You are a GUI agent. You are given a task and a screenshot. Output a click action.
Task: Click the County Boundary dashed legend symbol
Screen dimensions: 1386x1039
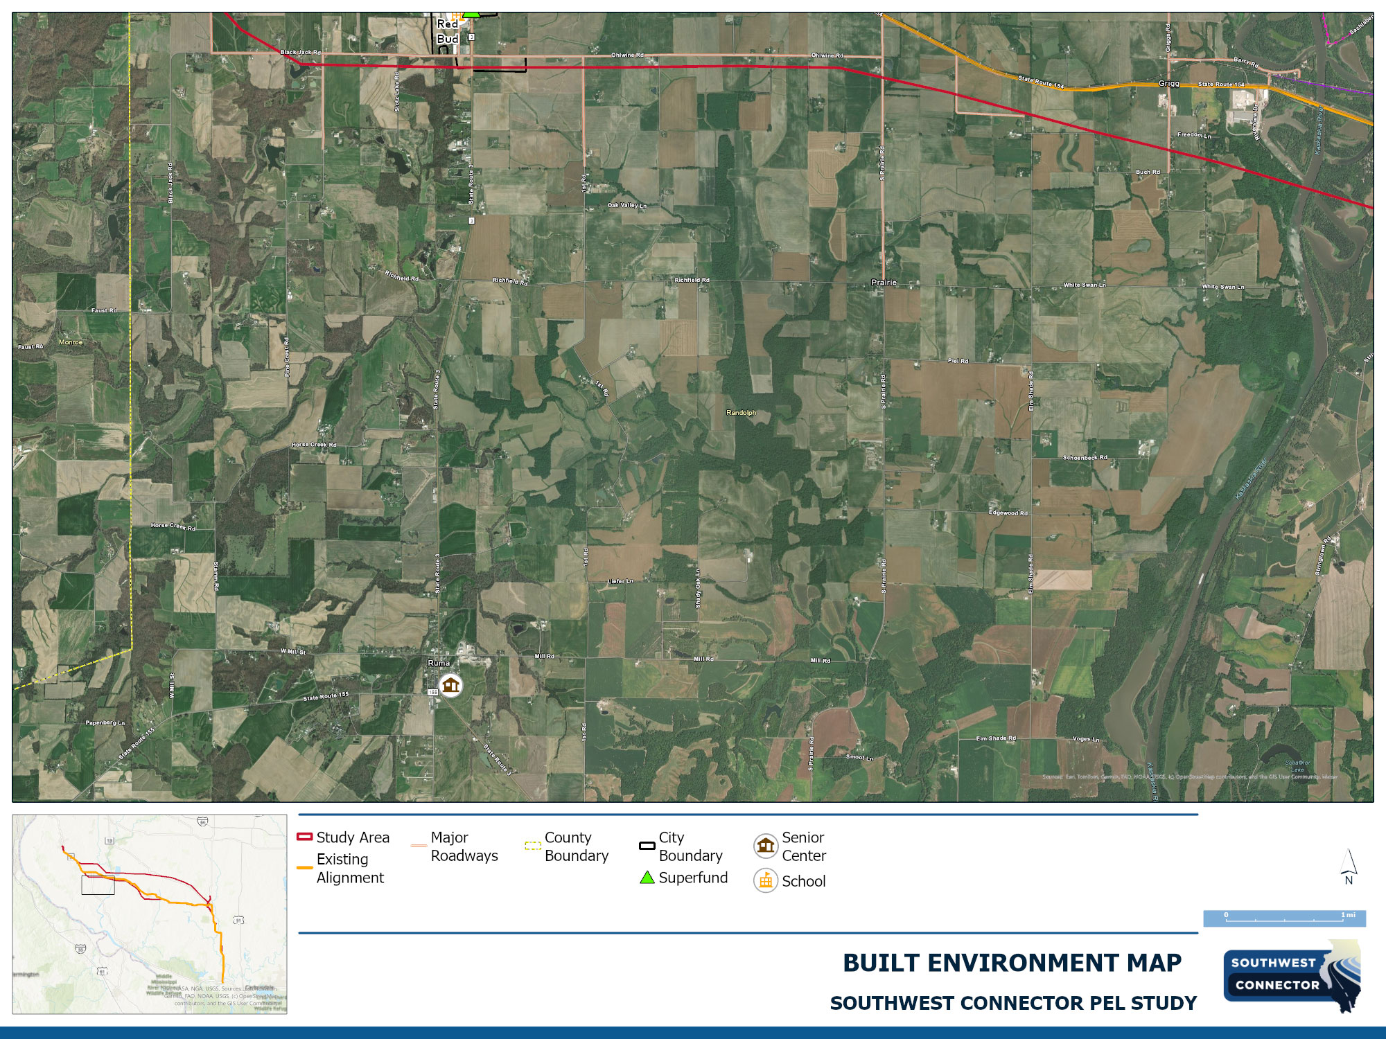pyautogui.click(x=532, y=846)
